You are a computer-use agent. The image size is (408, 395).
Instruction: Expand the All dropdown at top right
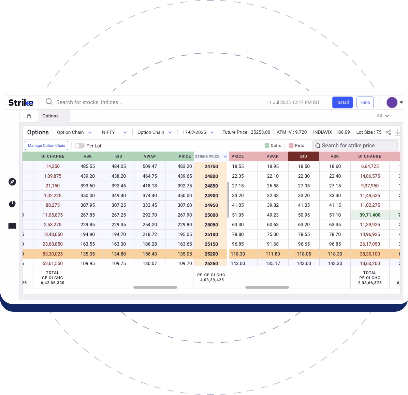coord(383,116)
